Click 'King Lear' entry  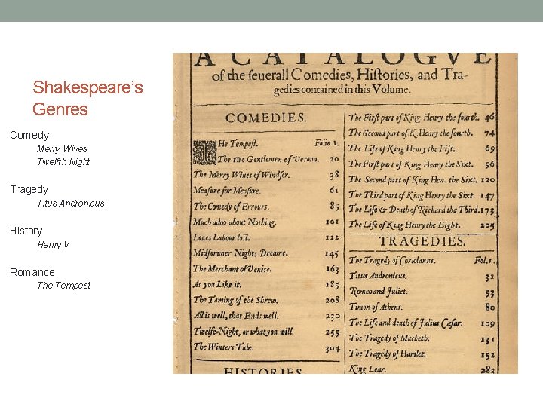(367, 369)
